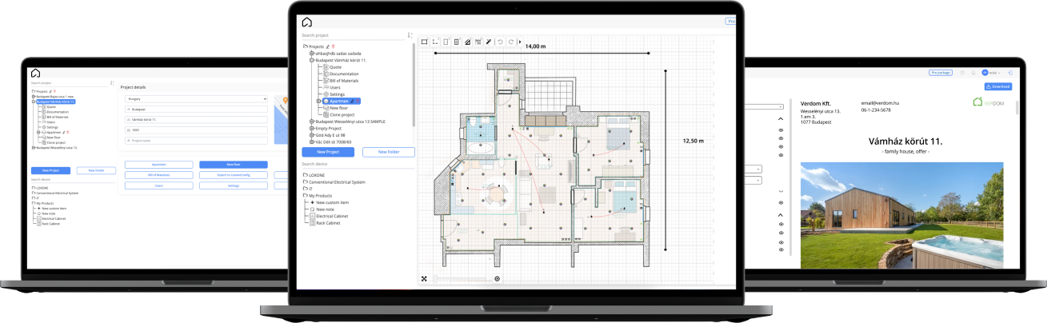The height and width of the screenshot is (323, 1047).
Task: Select Clone project in center project tree
Action: [339, 114]
